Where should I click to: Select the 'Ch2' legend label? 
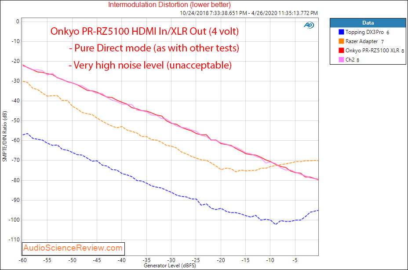350,60
